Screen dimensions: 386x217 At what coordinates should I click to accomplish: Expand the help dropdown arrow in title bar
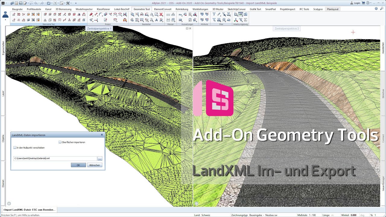371,3
